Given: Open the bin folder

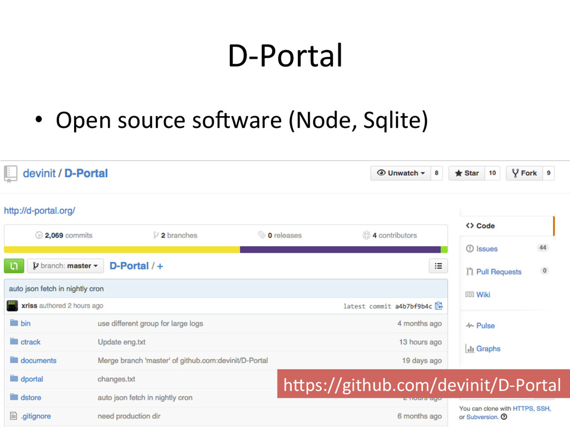Looking at the screenshot, I should [x=26, y=323].
